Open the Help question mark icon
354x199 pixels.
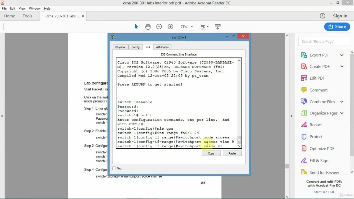[322, 16]
